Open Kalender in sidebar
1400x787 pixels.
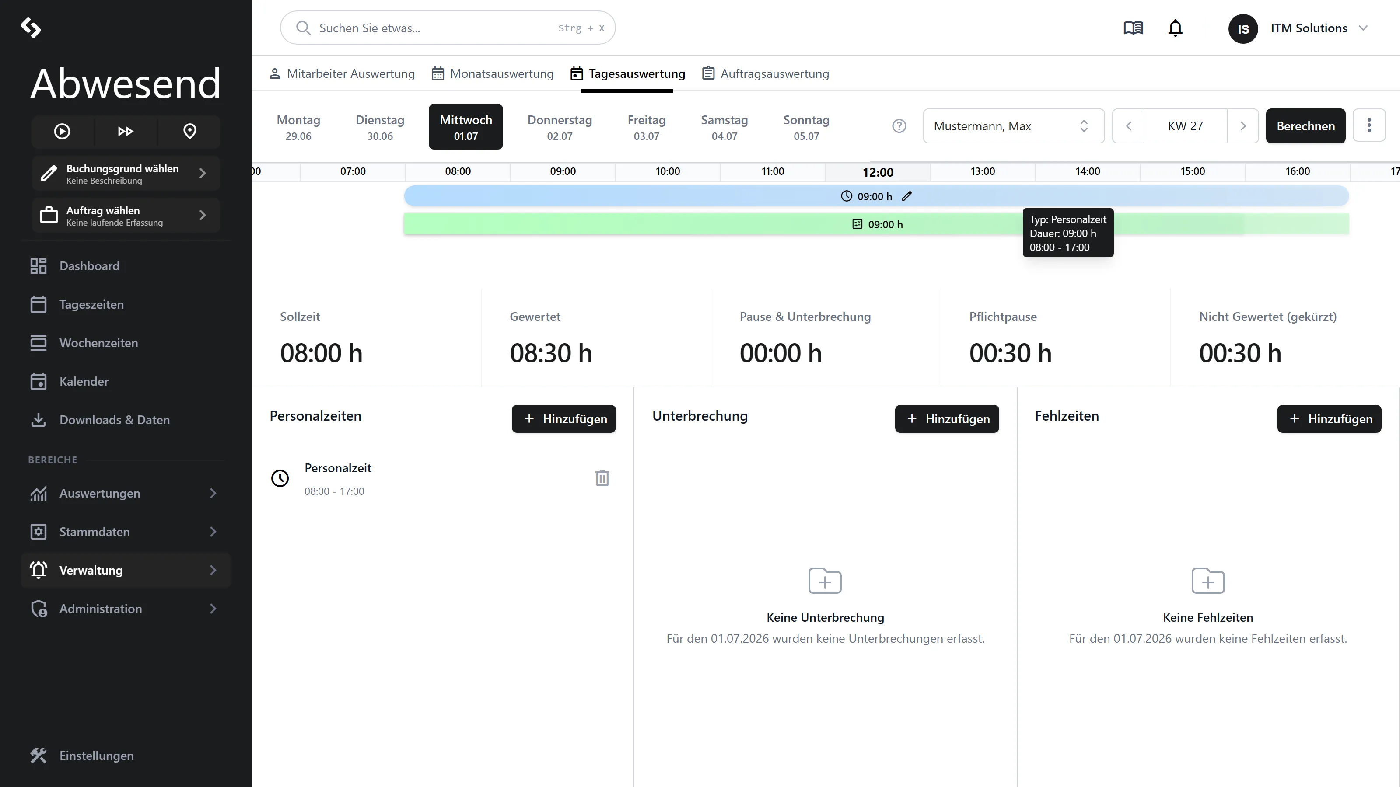point(126,381)
